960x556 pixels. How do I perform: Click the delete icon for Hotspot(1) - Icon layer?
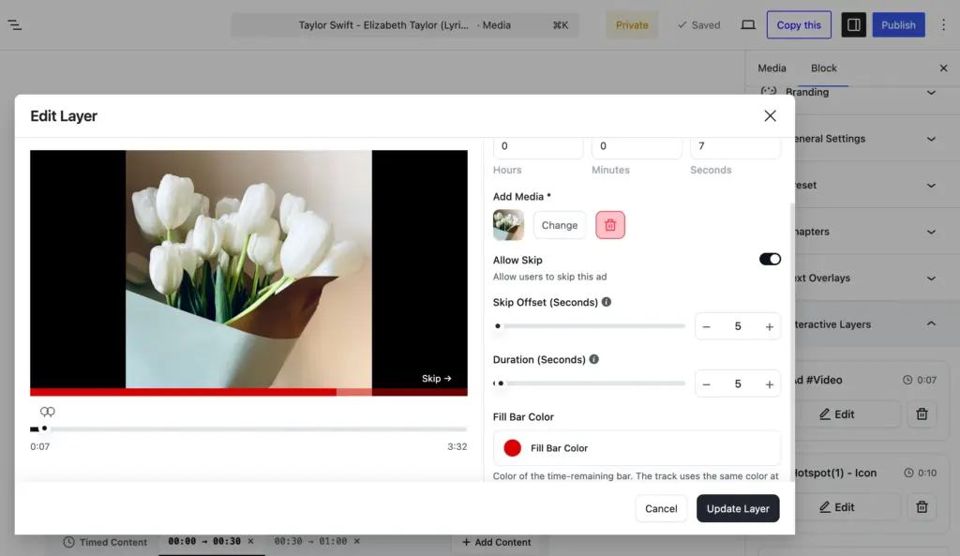pyautogui.click(x=922, y=507)
